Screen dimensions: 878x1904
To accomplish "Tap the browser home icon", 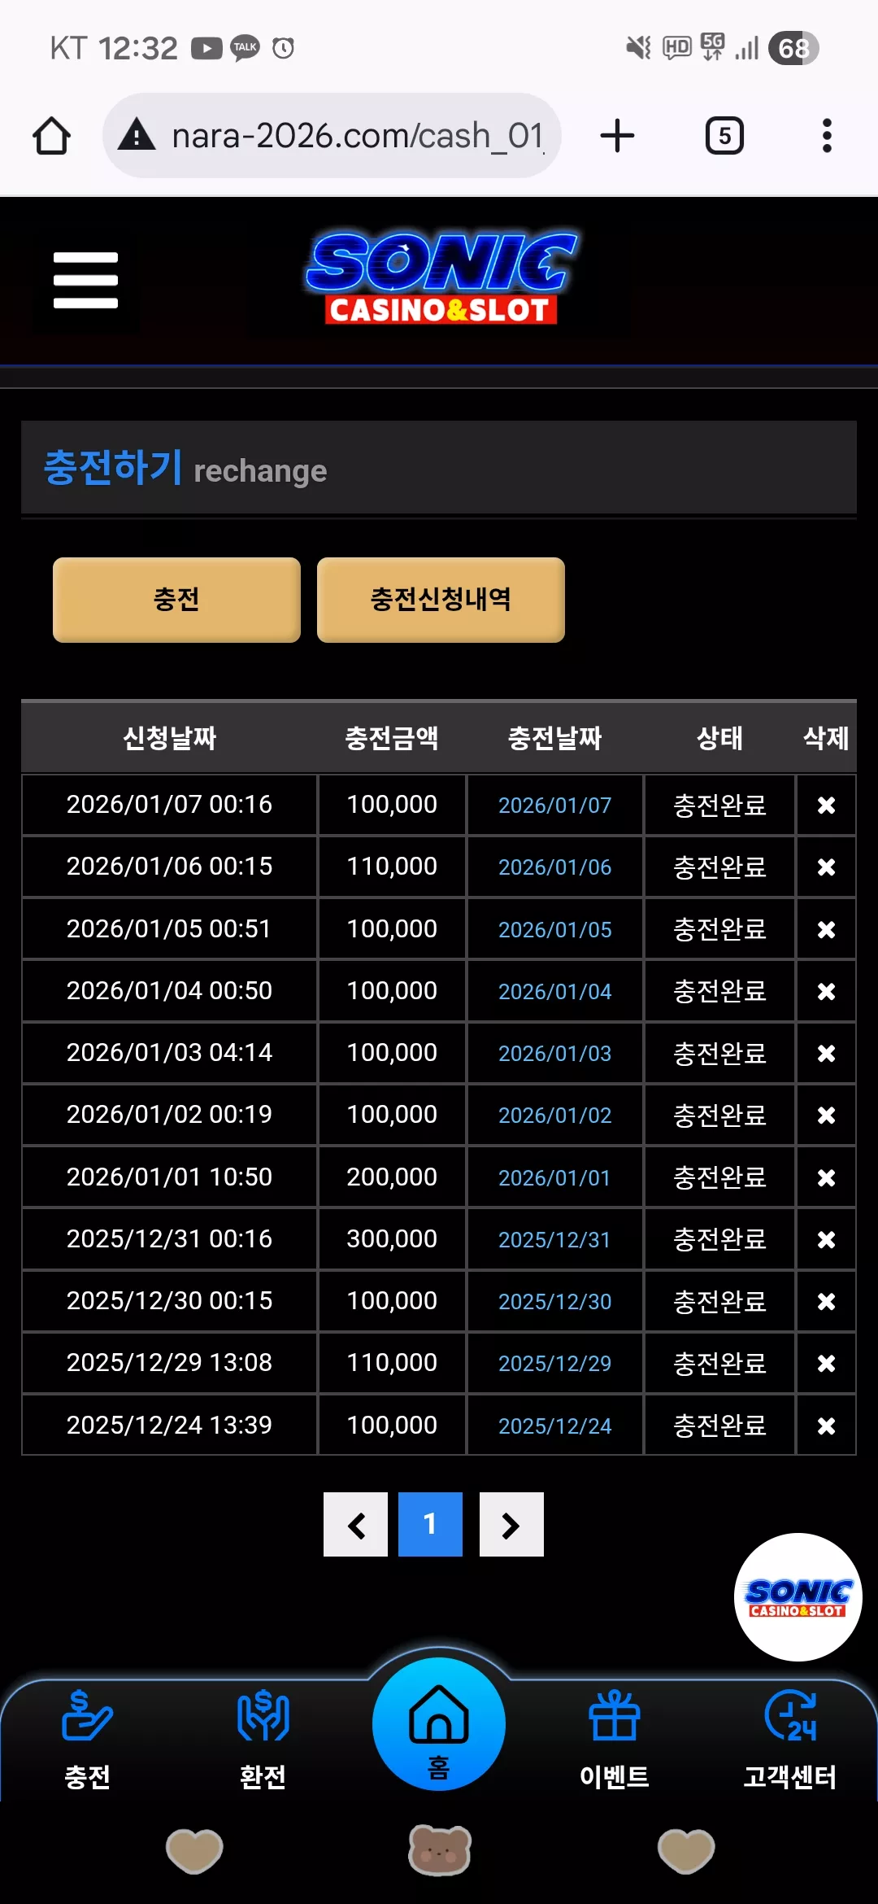I will click(x=51, y=136).
